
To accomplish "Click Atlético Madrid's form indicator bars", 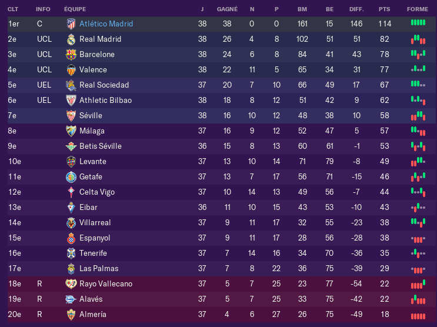I will click(418, 23).
